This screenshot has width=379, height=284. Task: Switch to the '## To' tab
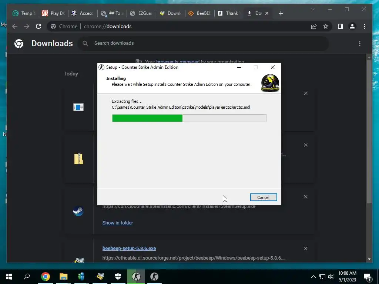coord(112,13)
